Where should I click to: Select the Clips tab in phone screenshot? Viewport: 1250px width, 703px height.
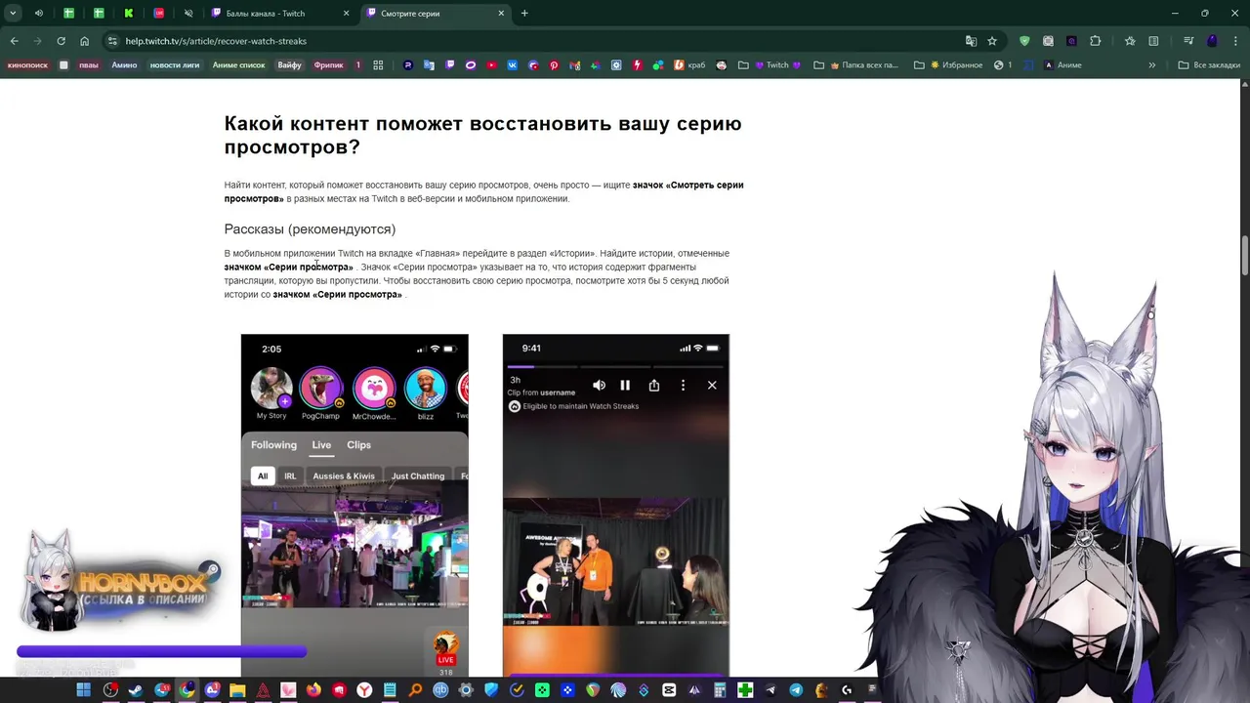click(x=358, y=445)
